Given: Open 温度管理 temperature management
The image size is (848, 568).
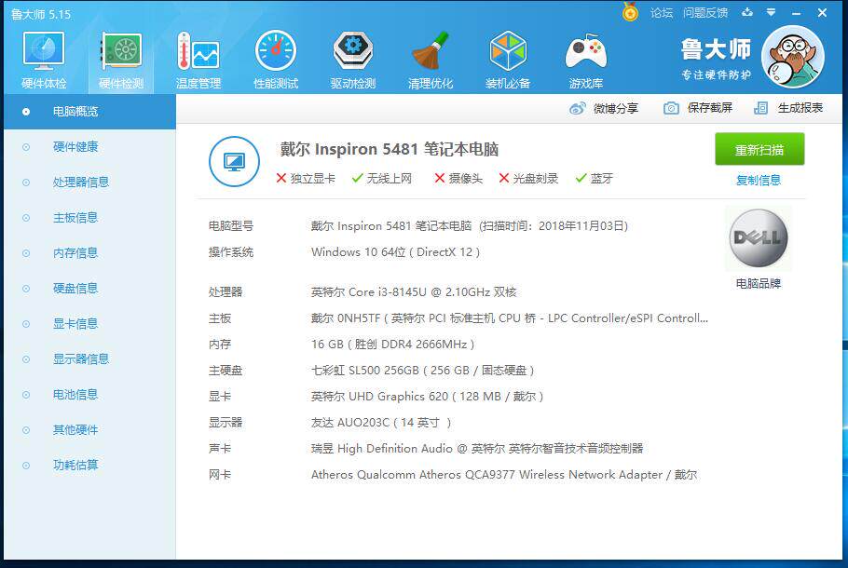Looking at the screenshot, I should click(198, 60).
